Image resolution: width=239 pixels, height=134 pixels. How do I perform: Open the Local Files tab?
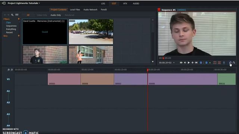pos(75,10)
